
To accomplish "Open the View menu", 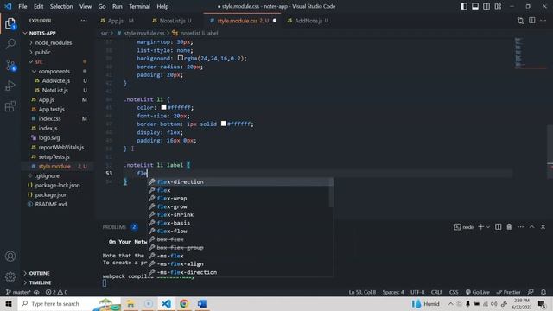I will tap(86, 6).
